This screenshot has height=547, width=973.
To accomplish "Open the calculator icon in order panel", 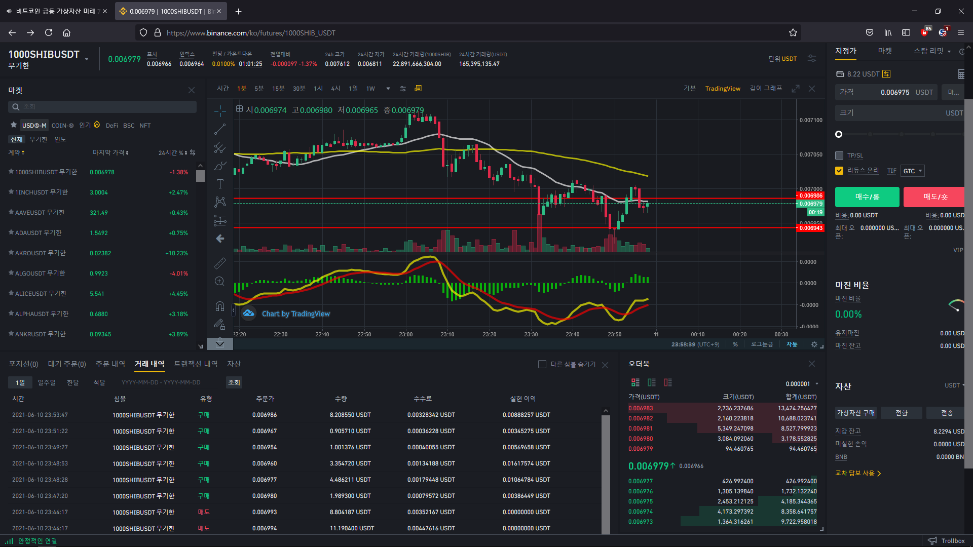I will (x=961, y=74).
